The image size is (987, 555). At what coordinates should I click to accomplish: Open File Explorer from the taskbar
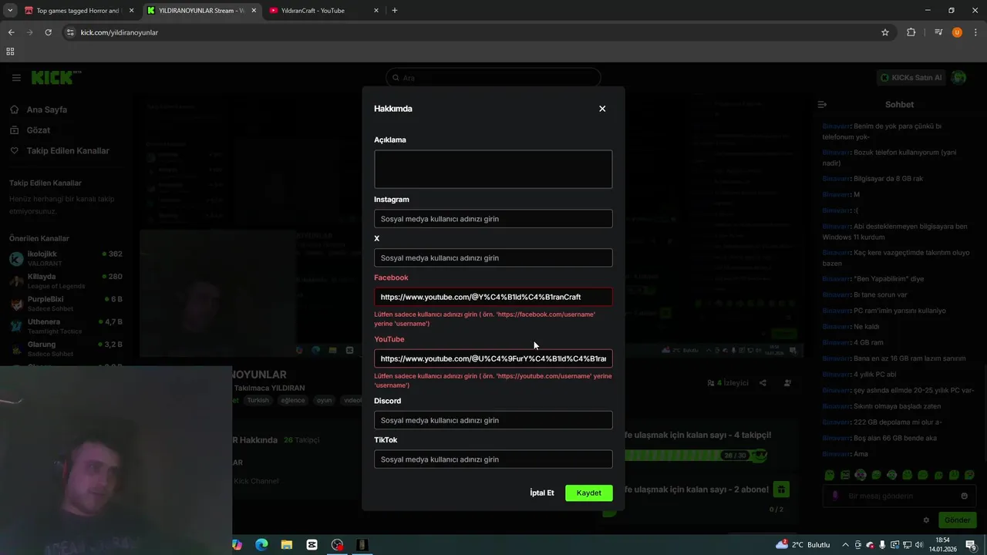287,545
